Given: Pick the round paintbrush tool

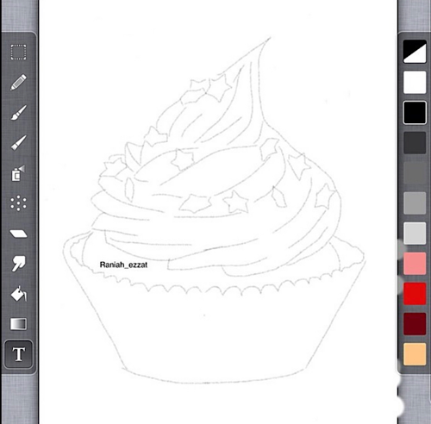Looking at the screenshot, I should coord(19,113).
